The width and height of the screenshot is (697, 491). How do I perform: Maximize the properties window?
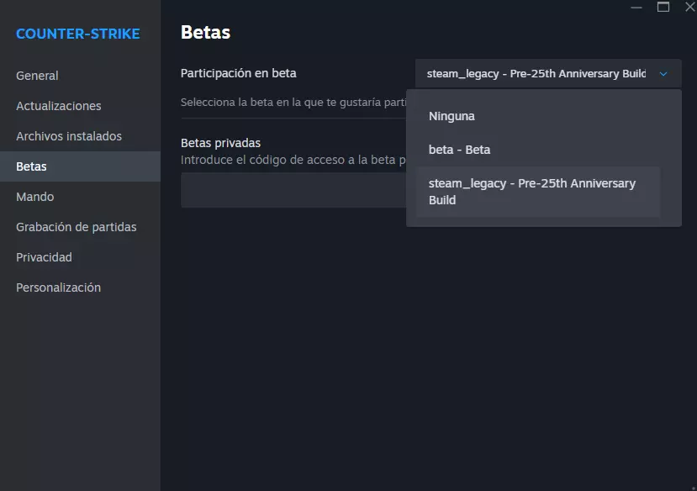(663, 7)
